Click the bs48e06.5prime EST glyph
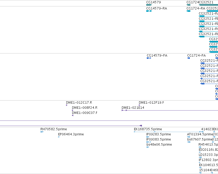Screen dimensions: 218x174 pos(148,147)
